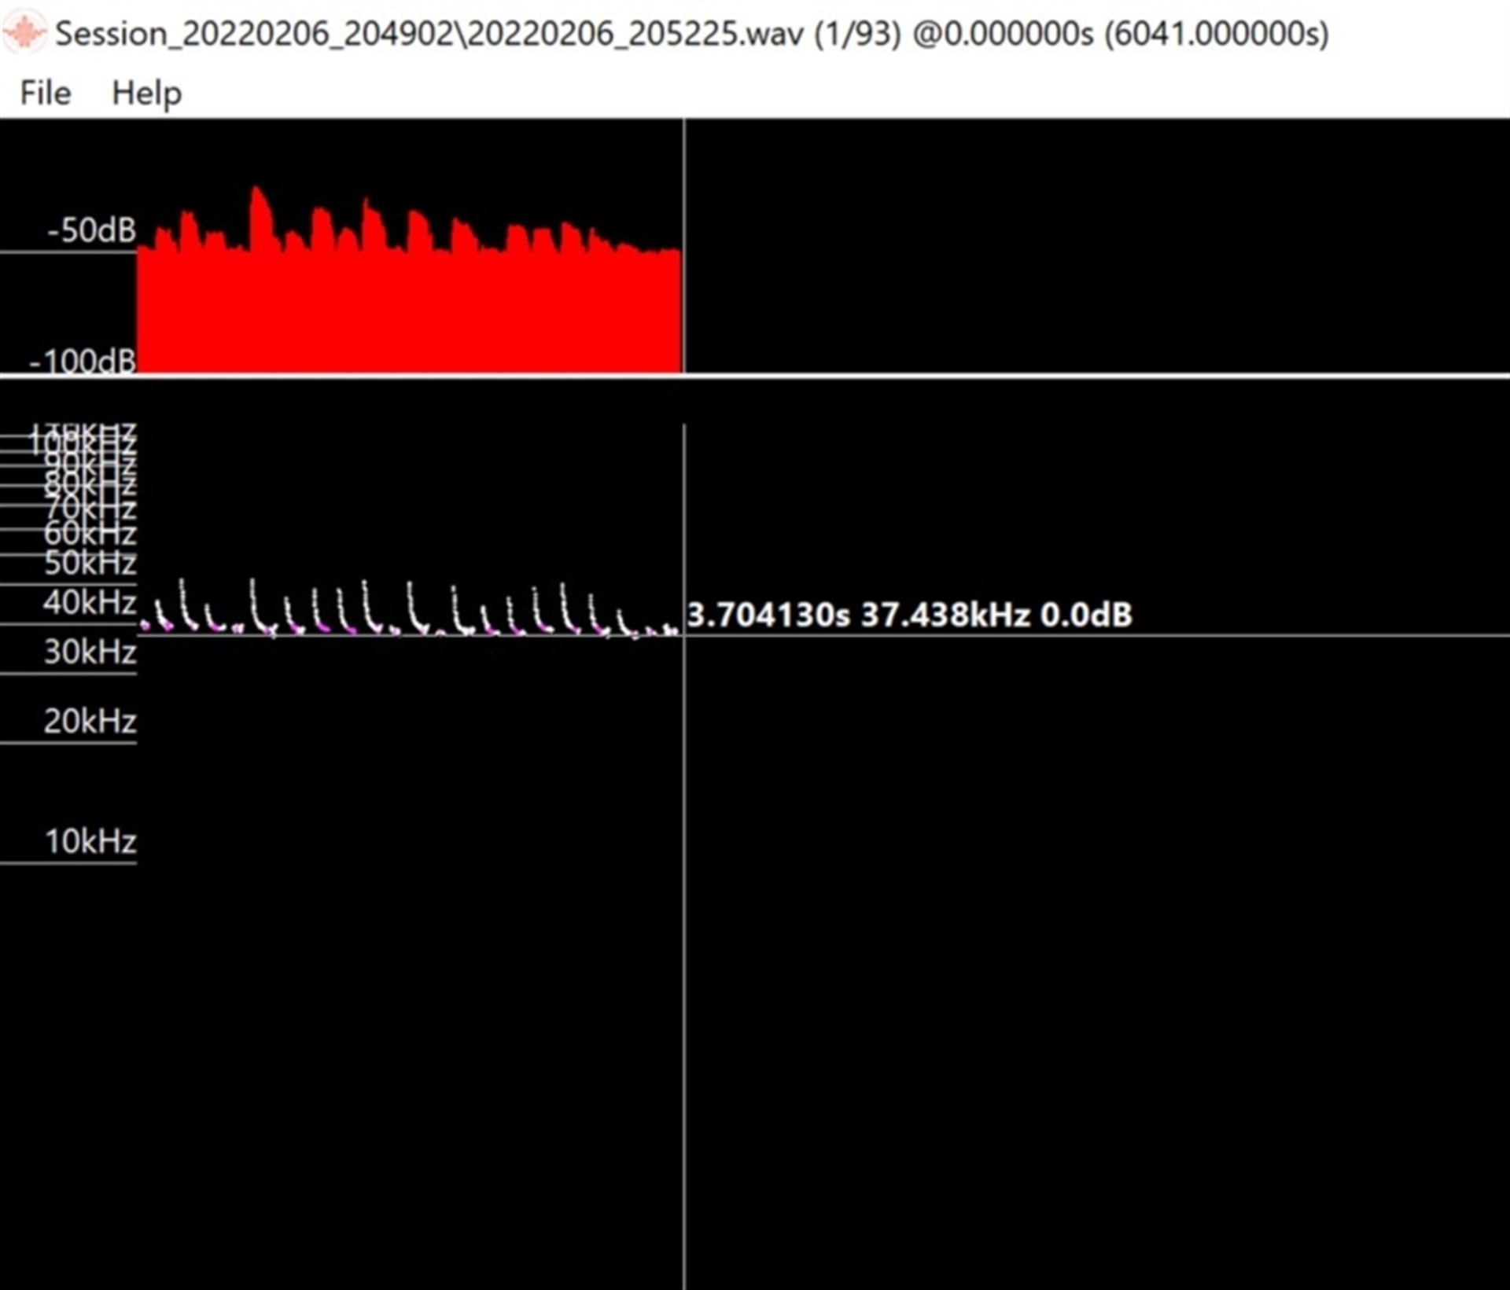The image size is (1510, 1290).
Task: Click the app icon in title bar
Action: pos(25,33)
